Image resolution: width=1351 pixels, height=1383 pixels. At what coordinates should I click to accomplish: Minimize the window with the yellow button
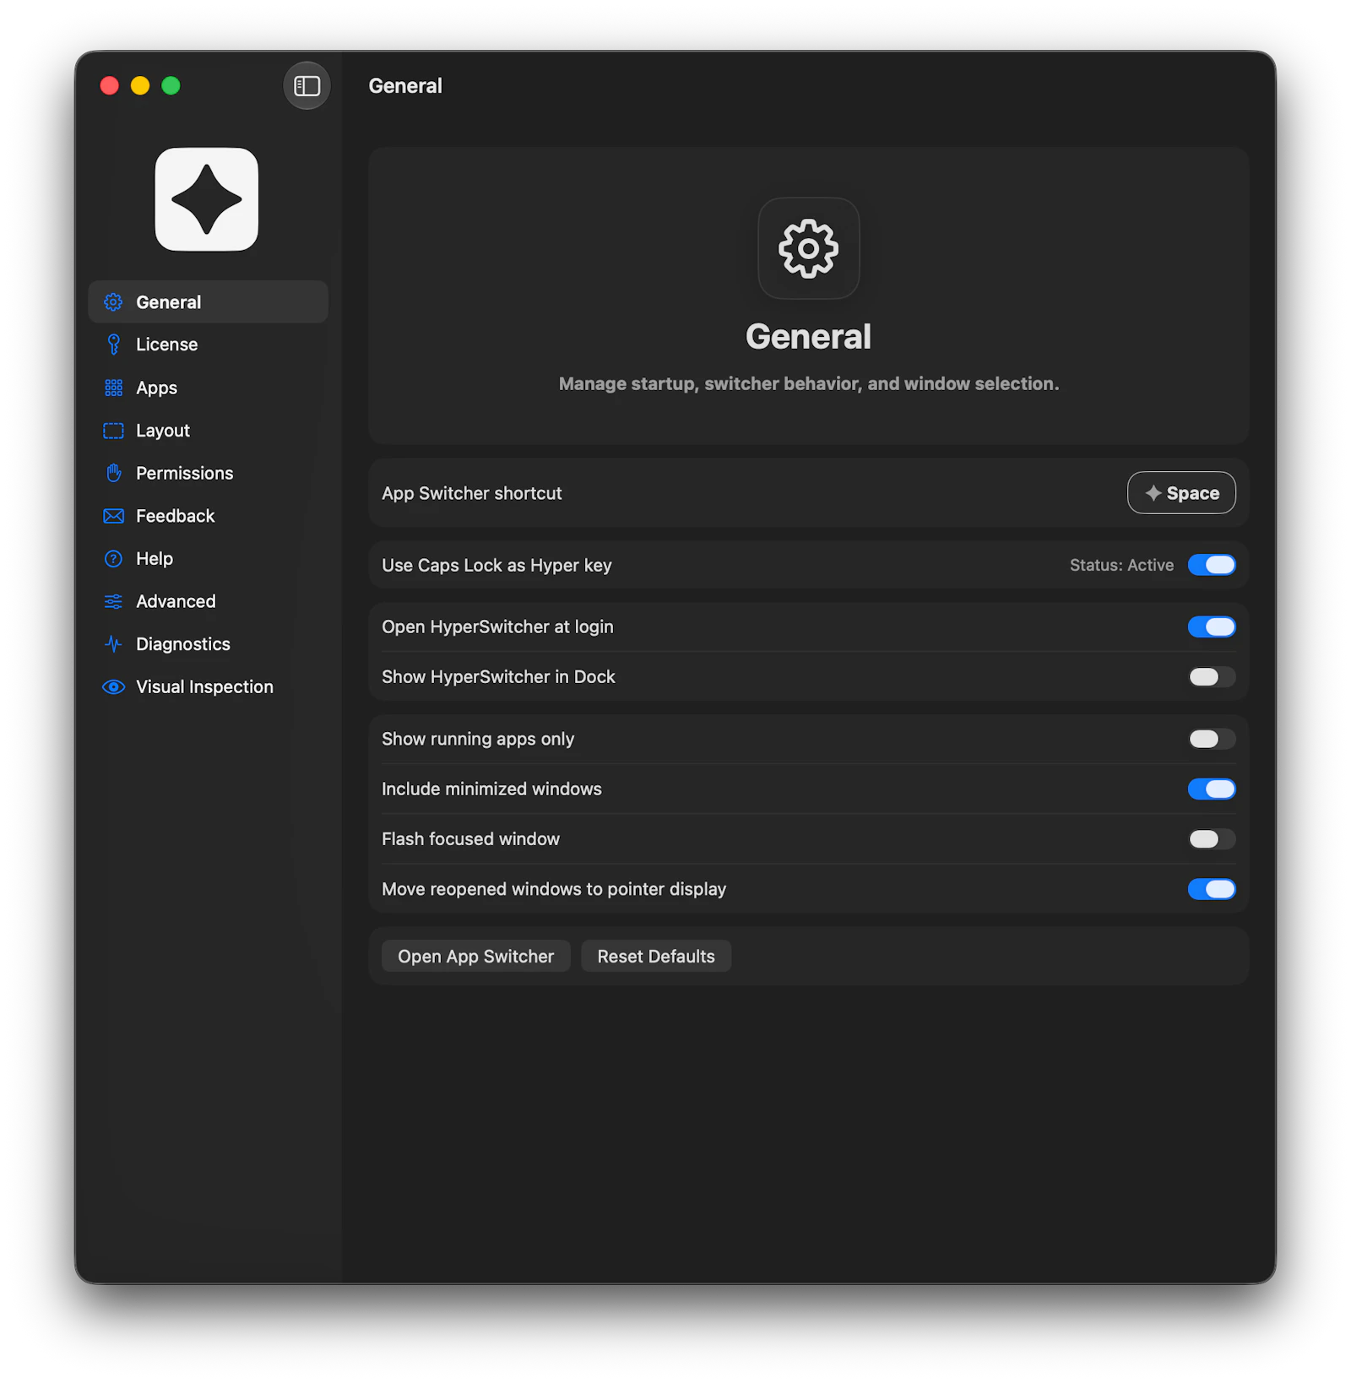[140, 85]
